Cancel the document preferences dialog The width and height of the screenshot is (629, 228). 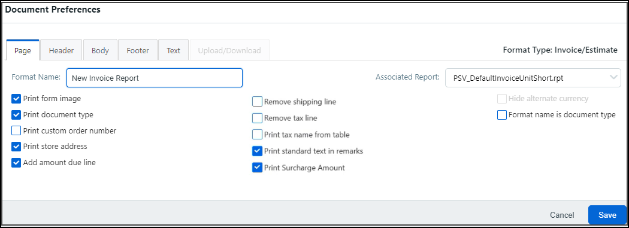pos(562,215)
